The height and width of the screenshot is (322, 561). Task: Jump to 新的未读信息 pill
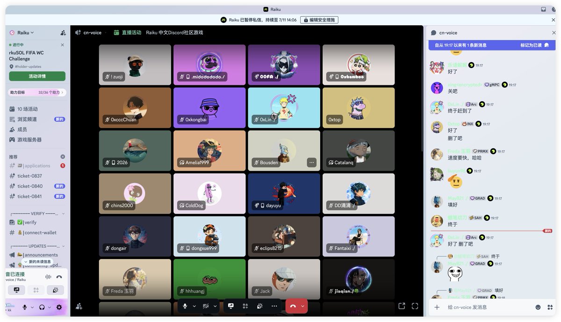37,262
